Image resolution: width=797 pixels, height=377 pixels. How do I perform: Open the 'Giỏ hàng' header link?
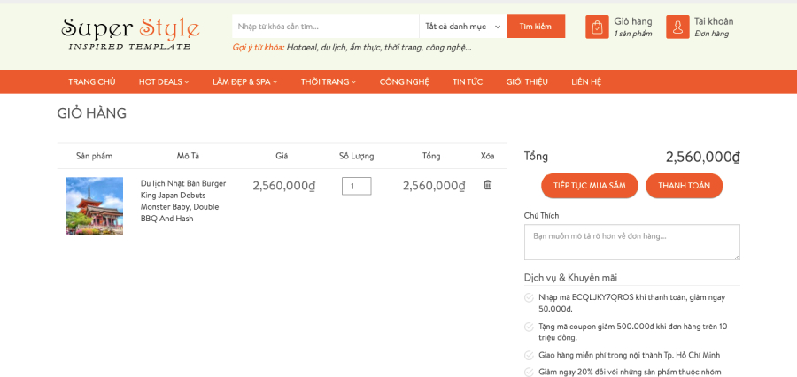coord(633,21)
